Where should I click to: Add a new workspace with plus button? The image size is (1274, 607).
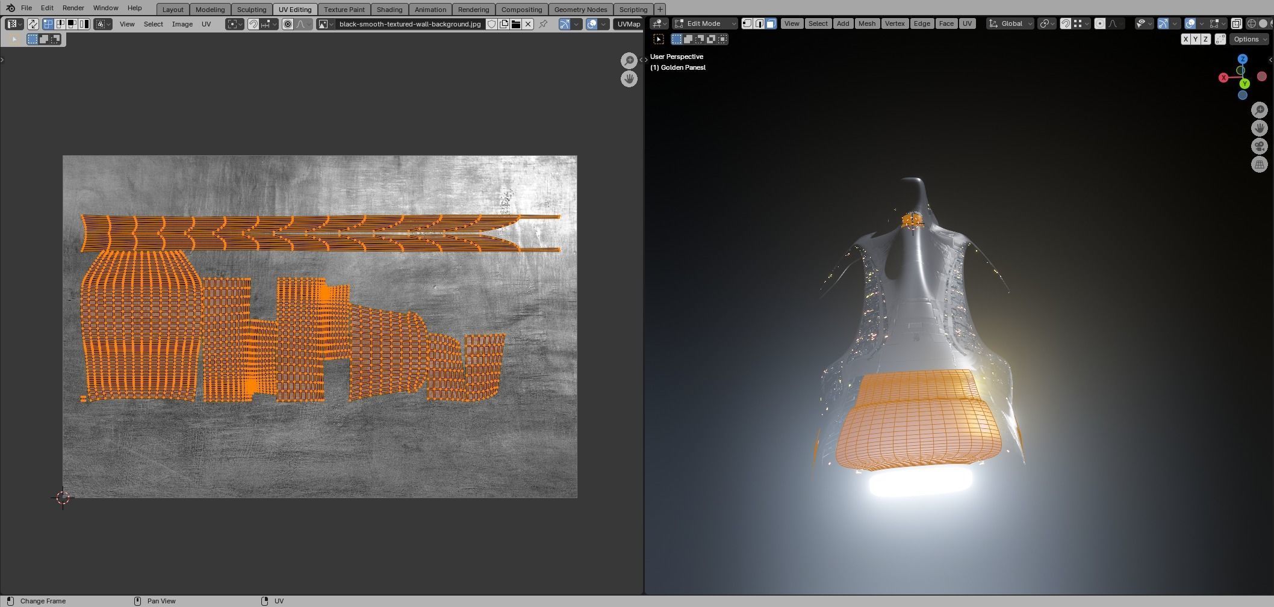[660, 9]
